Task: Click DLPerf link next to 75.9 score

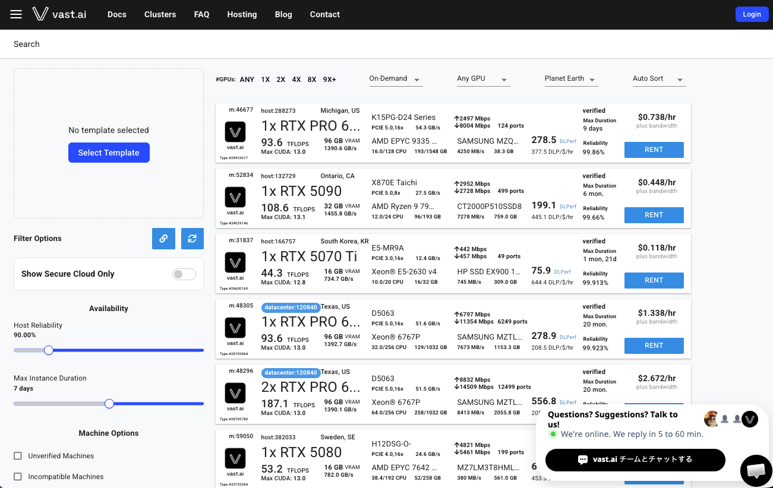Action: (562, 272)
